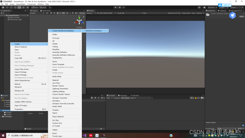
Task: Toggle Mute Audio in Game view
Action: [x=186, y=13]
